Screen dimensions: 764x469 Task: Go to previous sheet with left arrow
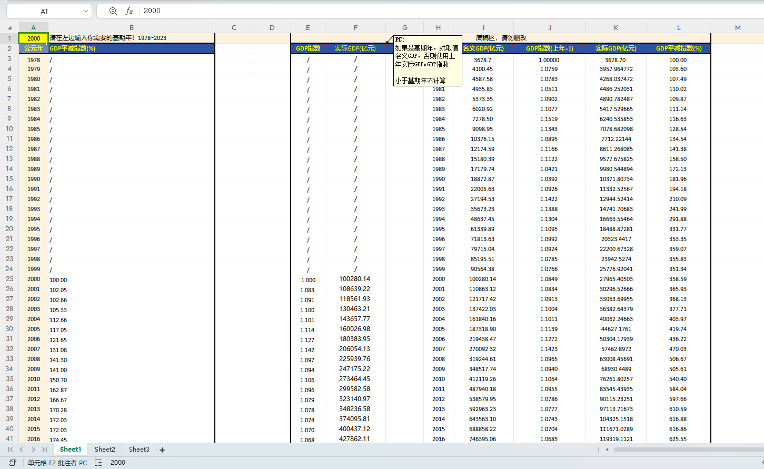click(x=22, y=450)
